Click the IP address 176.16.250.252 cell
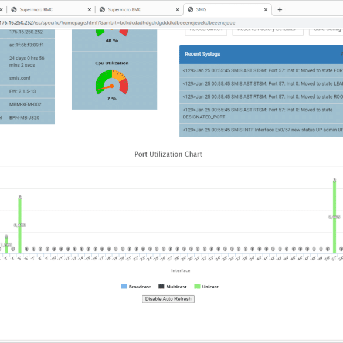The image size is (343, 343). tap(26, 32)
